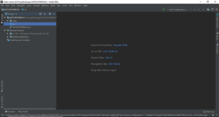Screen dimensions: 219x117
Task: Click src breadcrumb in navigation bar
Action: click(24, 10)
